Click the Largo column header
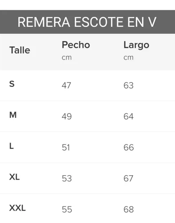This screenshot has width=175, height=223. pyautogui.click(x=136, y=45)
